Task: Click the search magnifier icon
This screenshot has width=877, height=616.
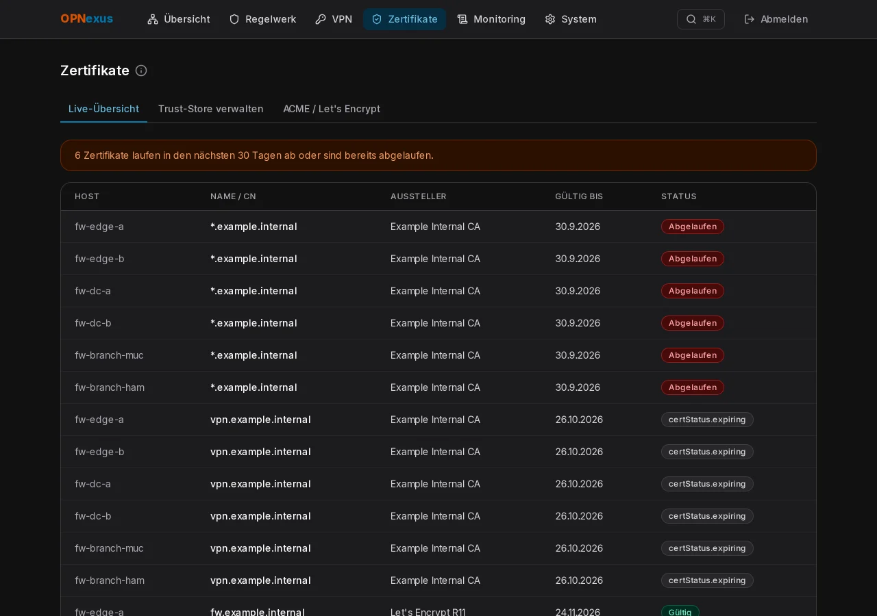Action: [691, 19]
